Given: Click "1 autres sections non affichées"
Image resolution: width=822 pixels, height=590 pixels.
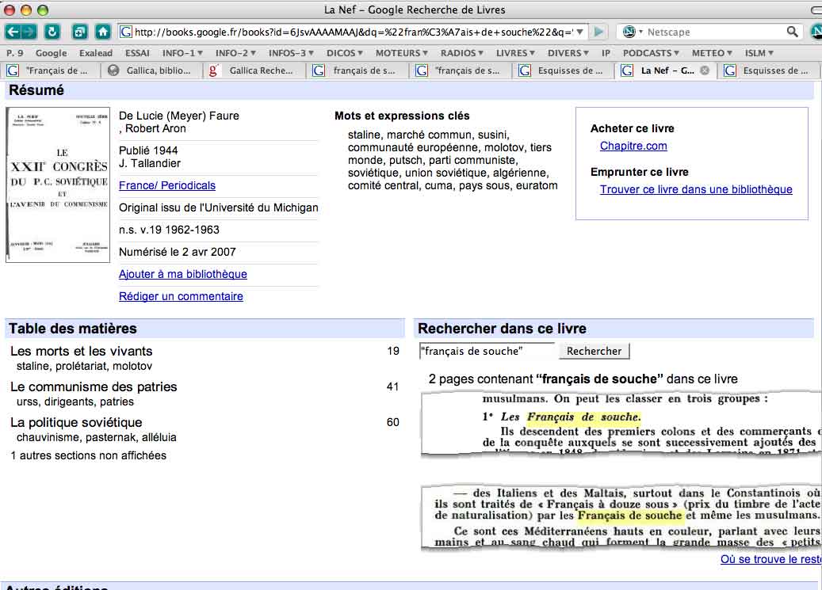Looking at the screenshot, I should coord(89,456).
